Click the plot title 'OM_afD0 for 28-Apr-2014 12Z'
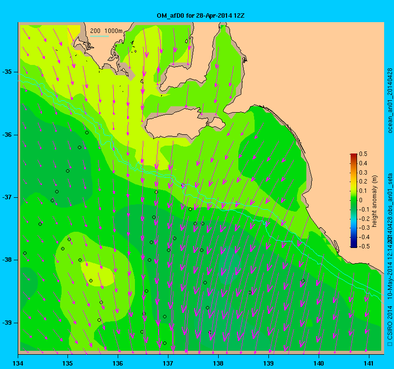 pos(200,16)
